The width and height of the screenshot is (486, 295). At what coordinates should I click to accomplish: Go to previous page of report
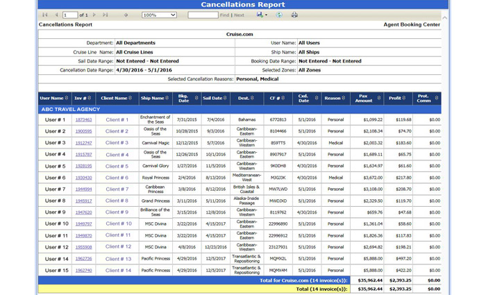click(56, 15)
